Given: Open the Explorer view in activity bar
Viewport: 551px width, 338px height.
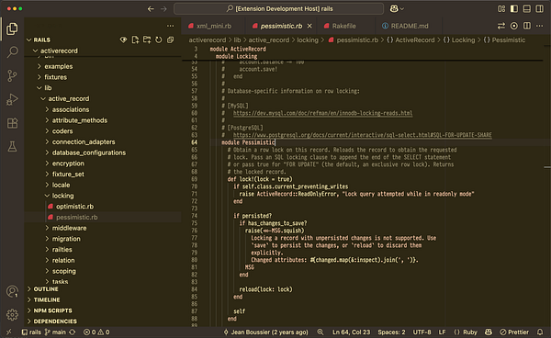Looking at the screenshot, I should point(12,28).
